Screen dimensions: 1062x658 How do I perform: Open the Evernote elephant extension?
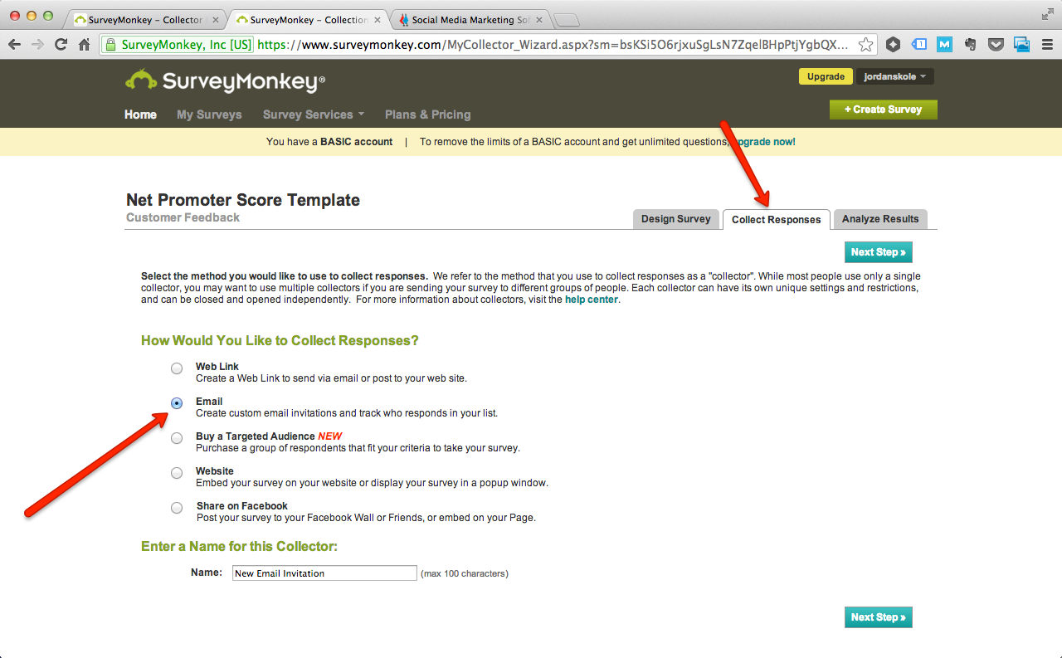[x=971, y=45]
